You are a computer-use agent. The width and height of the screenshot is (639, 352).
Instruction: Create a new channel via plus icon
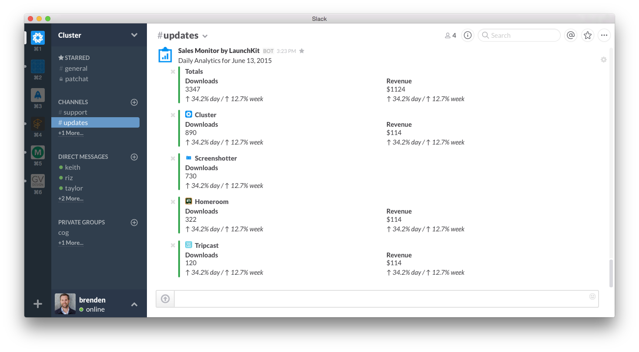(134, 102)
